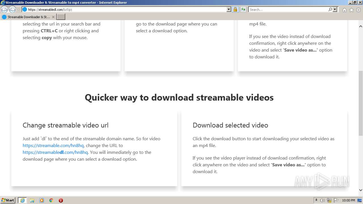Open the File Explorer taskbar icon
This screenshot has width=363, height=204.
(x=32, y=200)
